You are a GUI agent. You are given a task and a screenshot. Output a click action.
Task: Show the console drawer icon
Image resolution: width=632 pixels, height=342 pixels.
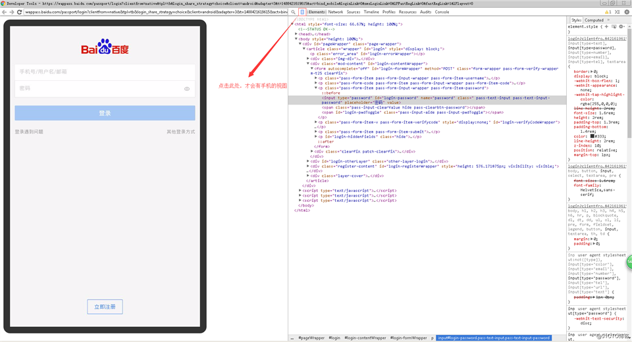pyautogui.click(x=618, y=12)
